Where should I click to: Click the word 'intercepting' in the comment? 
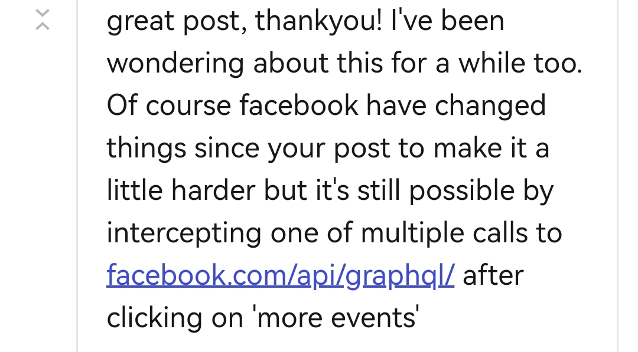point(184,234)
